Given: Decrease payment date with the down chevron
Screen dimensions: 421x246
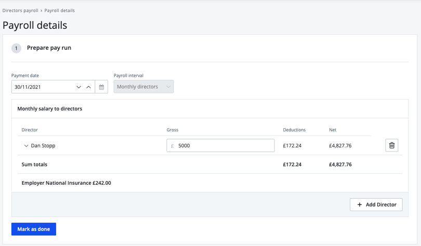Looking at the screenshot, I should [79, 87].
